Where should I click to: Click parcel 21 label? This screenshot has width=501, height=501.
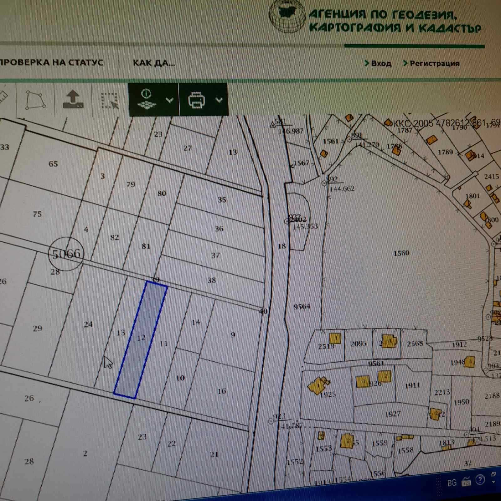214,454
